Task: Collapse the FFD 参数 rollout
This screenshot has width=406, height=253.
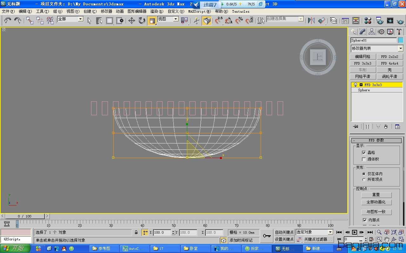Action: point(376,140)
